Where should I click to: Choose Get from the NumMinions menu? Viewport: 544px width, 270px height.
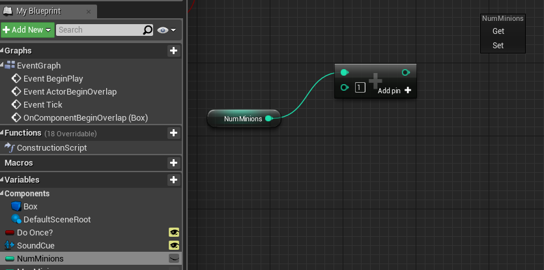(x=498, y=31)
